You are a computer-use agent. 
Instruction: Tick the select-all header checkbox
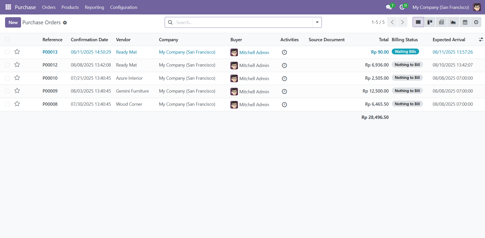tap(7, 39)
